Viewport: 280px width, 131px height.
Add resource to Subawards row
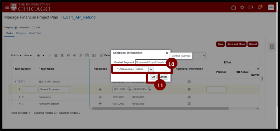pos(100,97)
